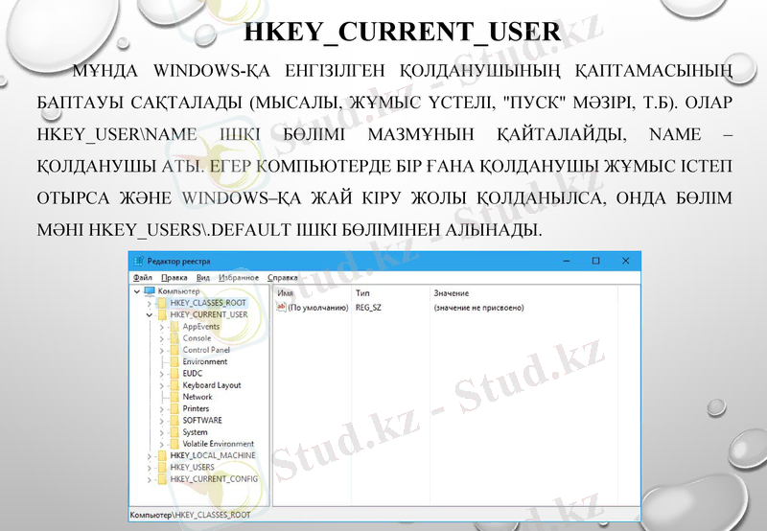
Task: Click the REG_SZ type cell
Action: pyautogui.click(x=368, y=308)
